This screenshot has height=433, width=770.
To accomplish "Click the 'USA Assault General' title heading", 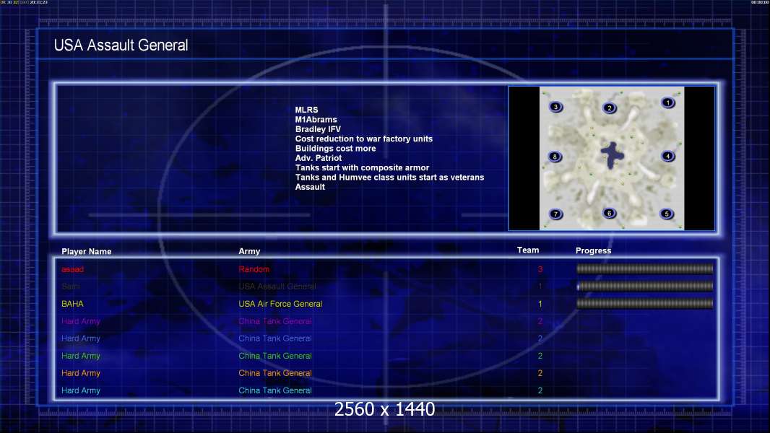I will point(121,45).
